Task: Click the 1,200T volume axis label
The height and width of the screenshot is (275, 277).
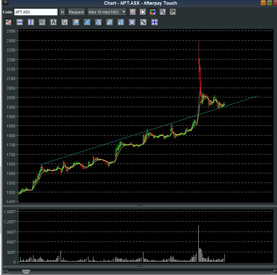Action: click(10, 222)
